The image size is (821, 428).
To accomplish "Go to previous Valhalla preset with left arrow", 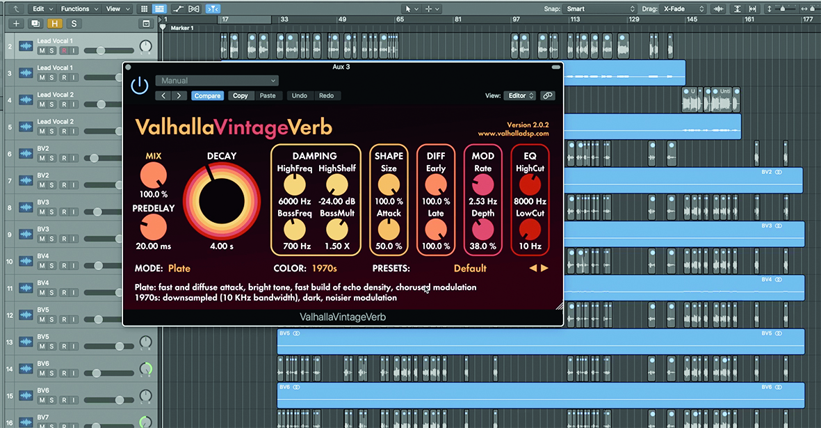I will click(533, 268).
